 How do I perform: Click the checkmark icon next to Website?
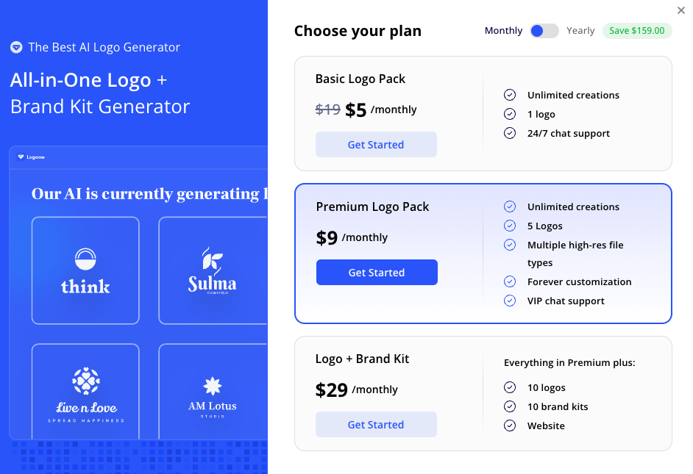pos(509,425)
